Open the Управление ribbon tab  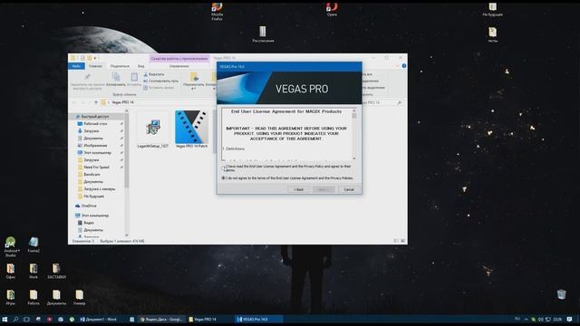pyautogui.click(x=179, y=66)
